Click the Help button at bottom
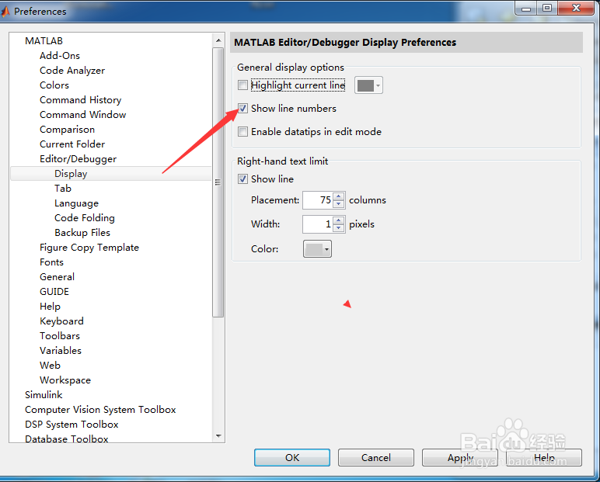 tap(544, 457)
